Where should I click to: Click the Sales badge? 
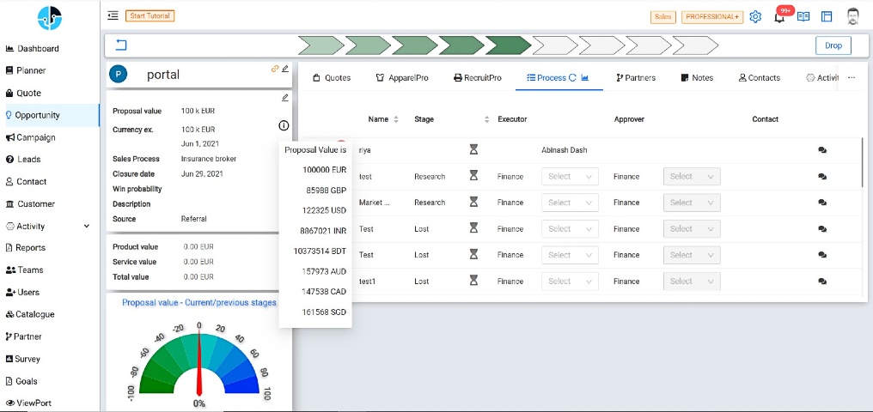662,16
